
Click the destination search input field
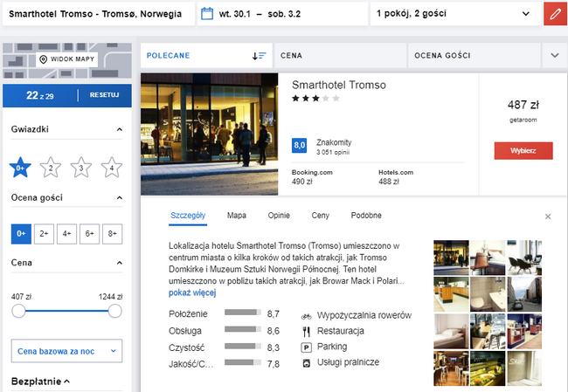pyautogui.click(x=99, y=14)
